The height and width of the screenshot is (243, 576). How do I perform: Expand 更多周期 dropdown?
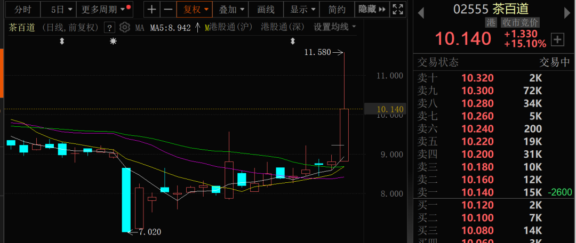click(105, 9)
